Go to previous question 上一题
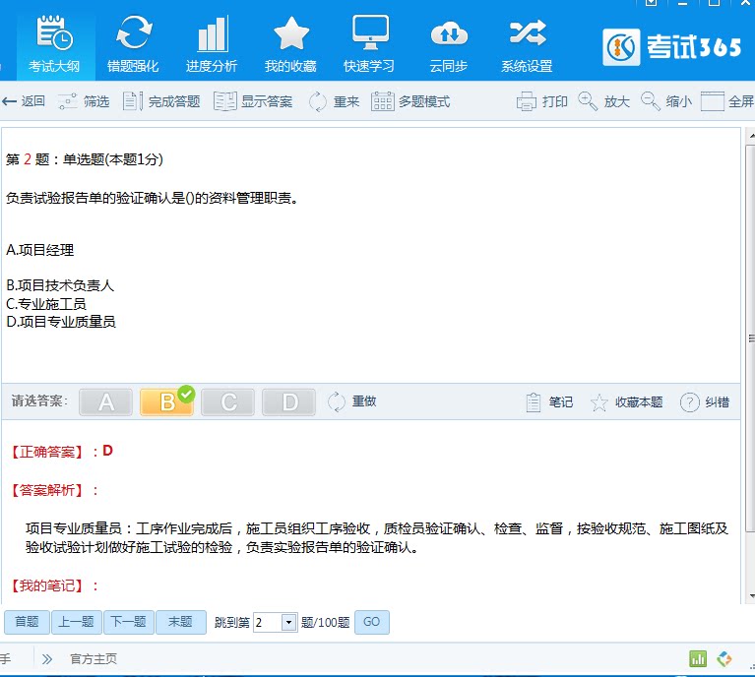 [x=77, y=622]
